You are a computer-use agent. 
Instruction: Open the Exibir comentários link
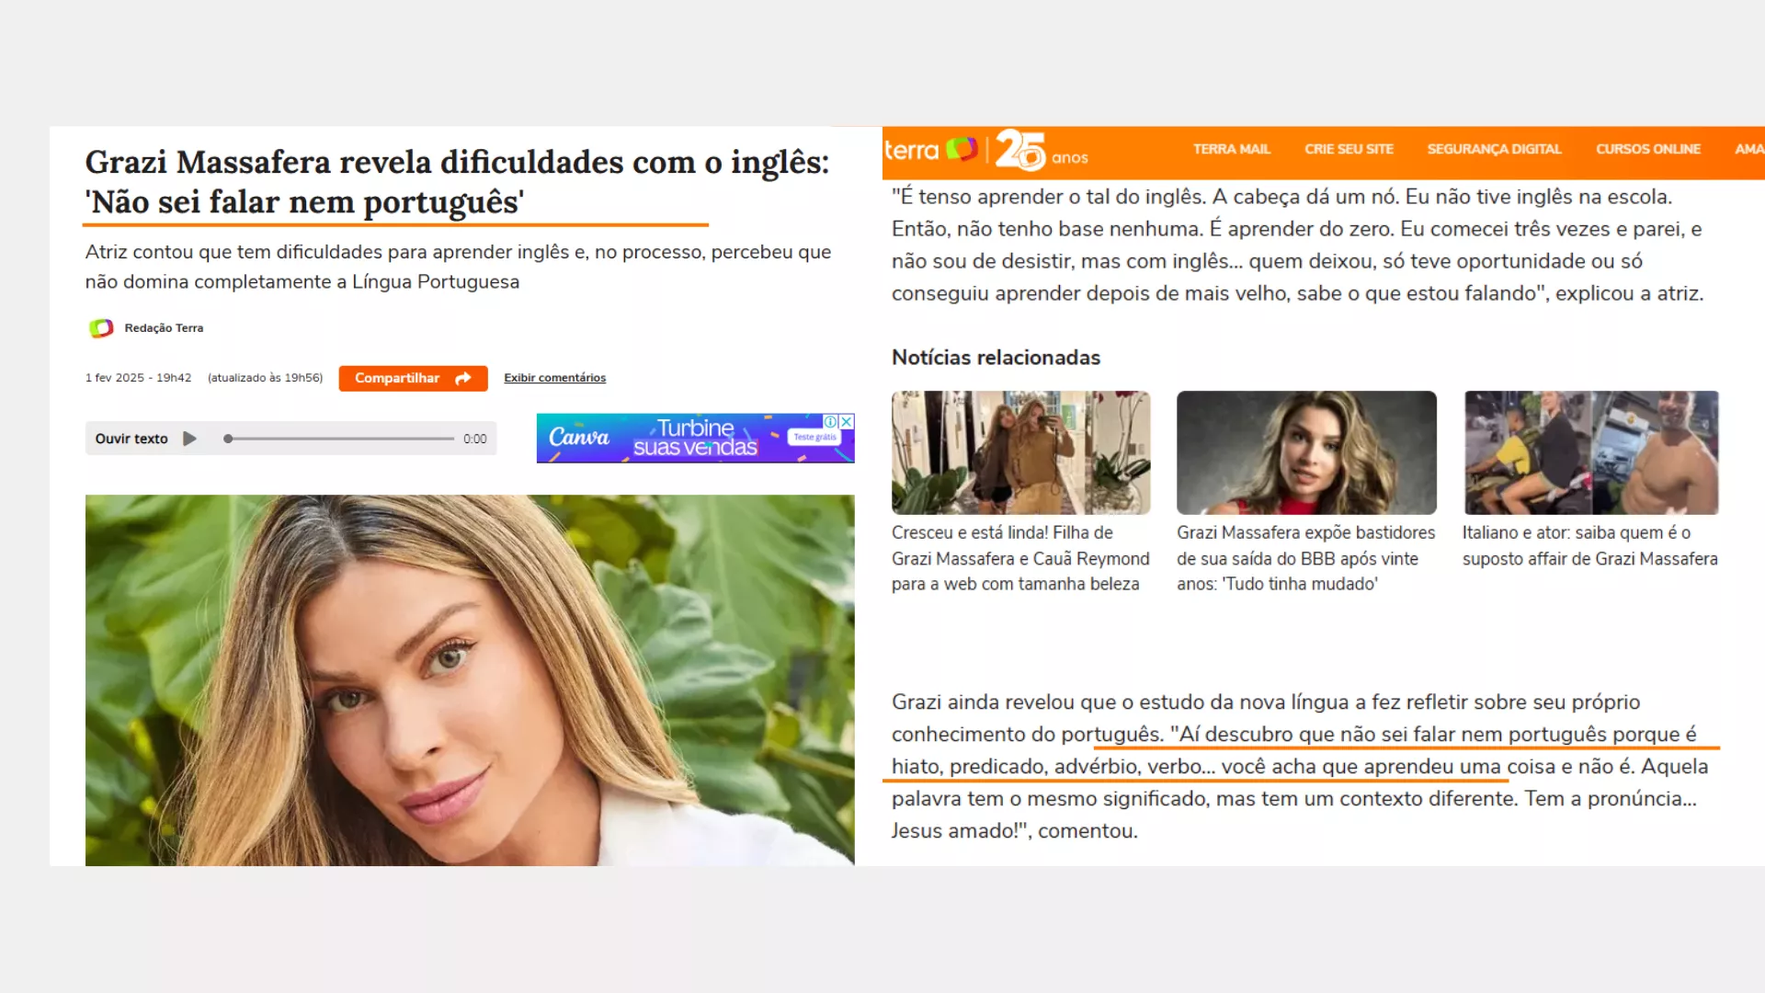554,378
